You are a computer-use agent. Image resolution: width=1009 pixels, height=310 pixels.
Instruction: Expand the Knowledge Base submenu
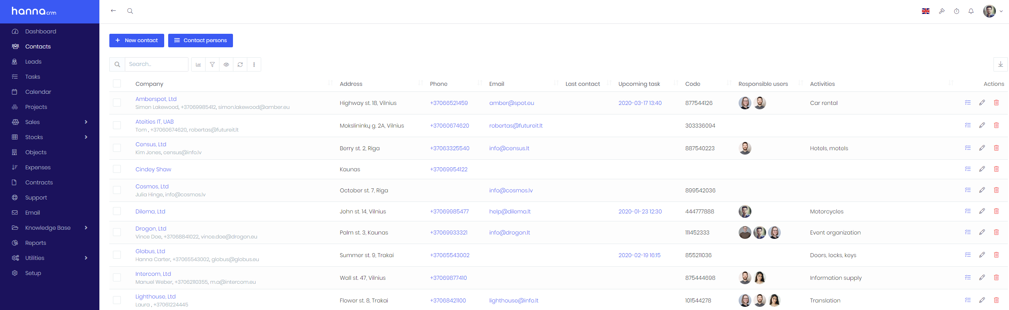[86, 228]
